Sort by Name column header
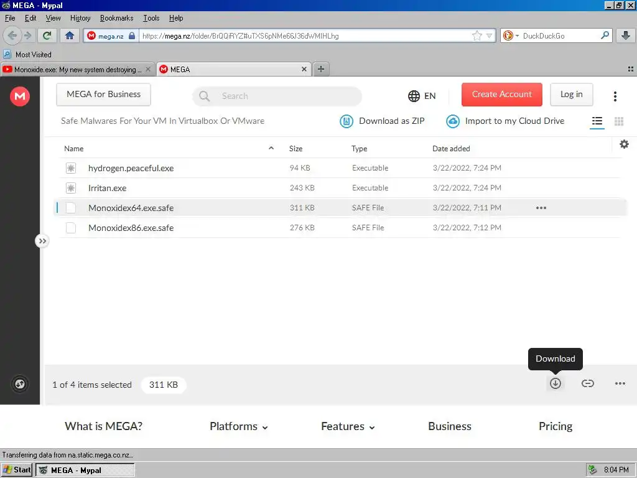The width and height of the screenshot is (637, 478). pos(74,149)
